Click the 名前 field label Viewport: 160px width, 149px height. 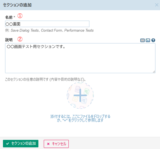point(9,17)
